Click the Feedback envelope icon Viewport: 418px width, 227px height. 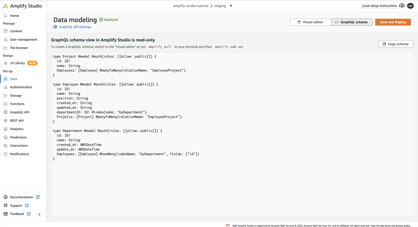[6, 214]
